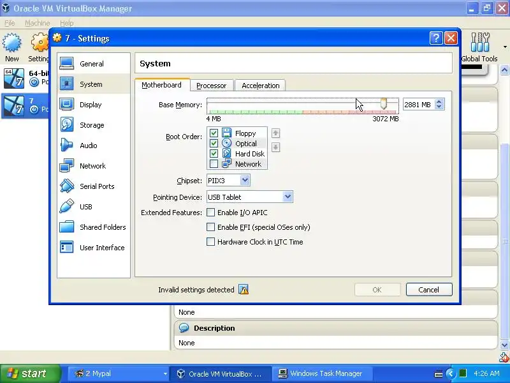The image size is (510, 383).
Task: Click Oracle VM VirtualBox taskbar button
Action: (x=221, y=373)
